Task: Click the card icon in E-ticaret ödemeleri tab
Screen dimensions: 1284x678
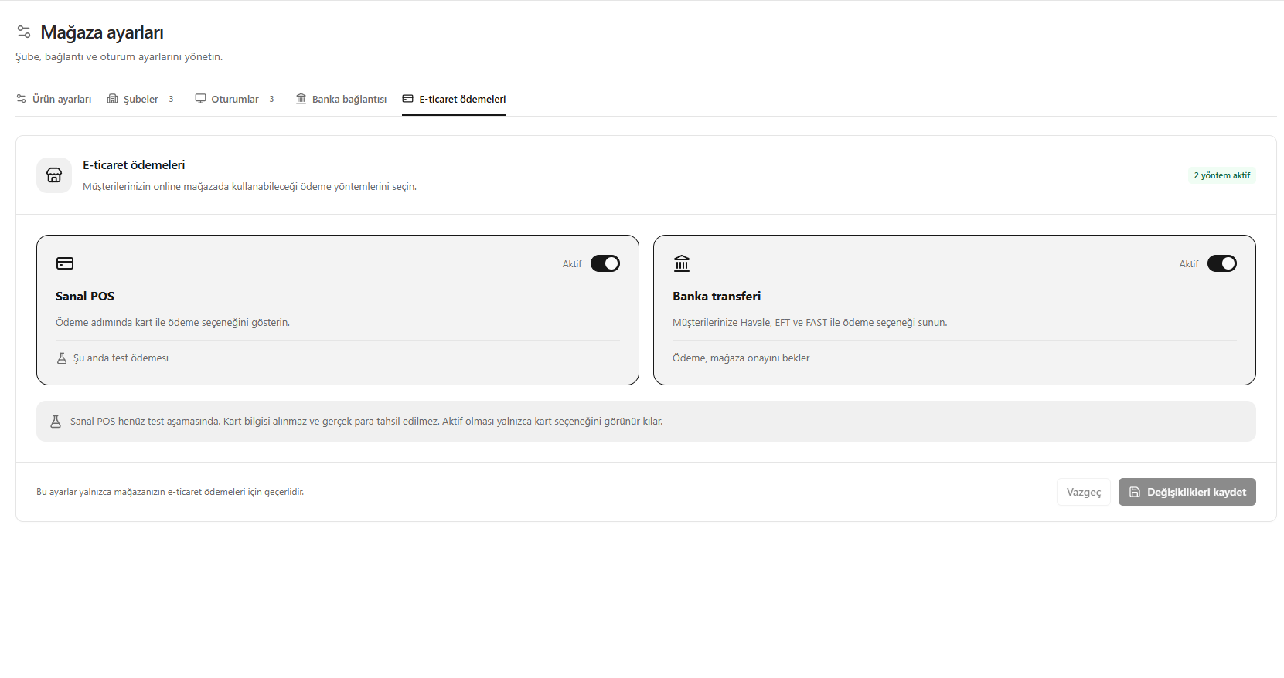Action: click(x=407, y=99)
